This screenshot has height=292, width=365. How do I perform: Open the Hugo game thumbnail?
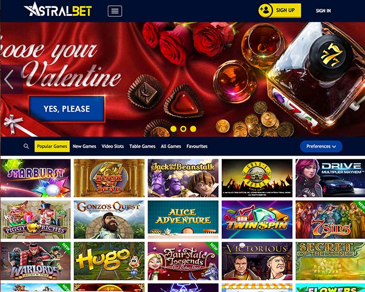pos(109,261)
